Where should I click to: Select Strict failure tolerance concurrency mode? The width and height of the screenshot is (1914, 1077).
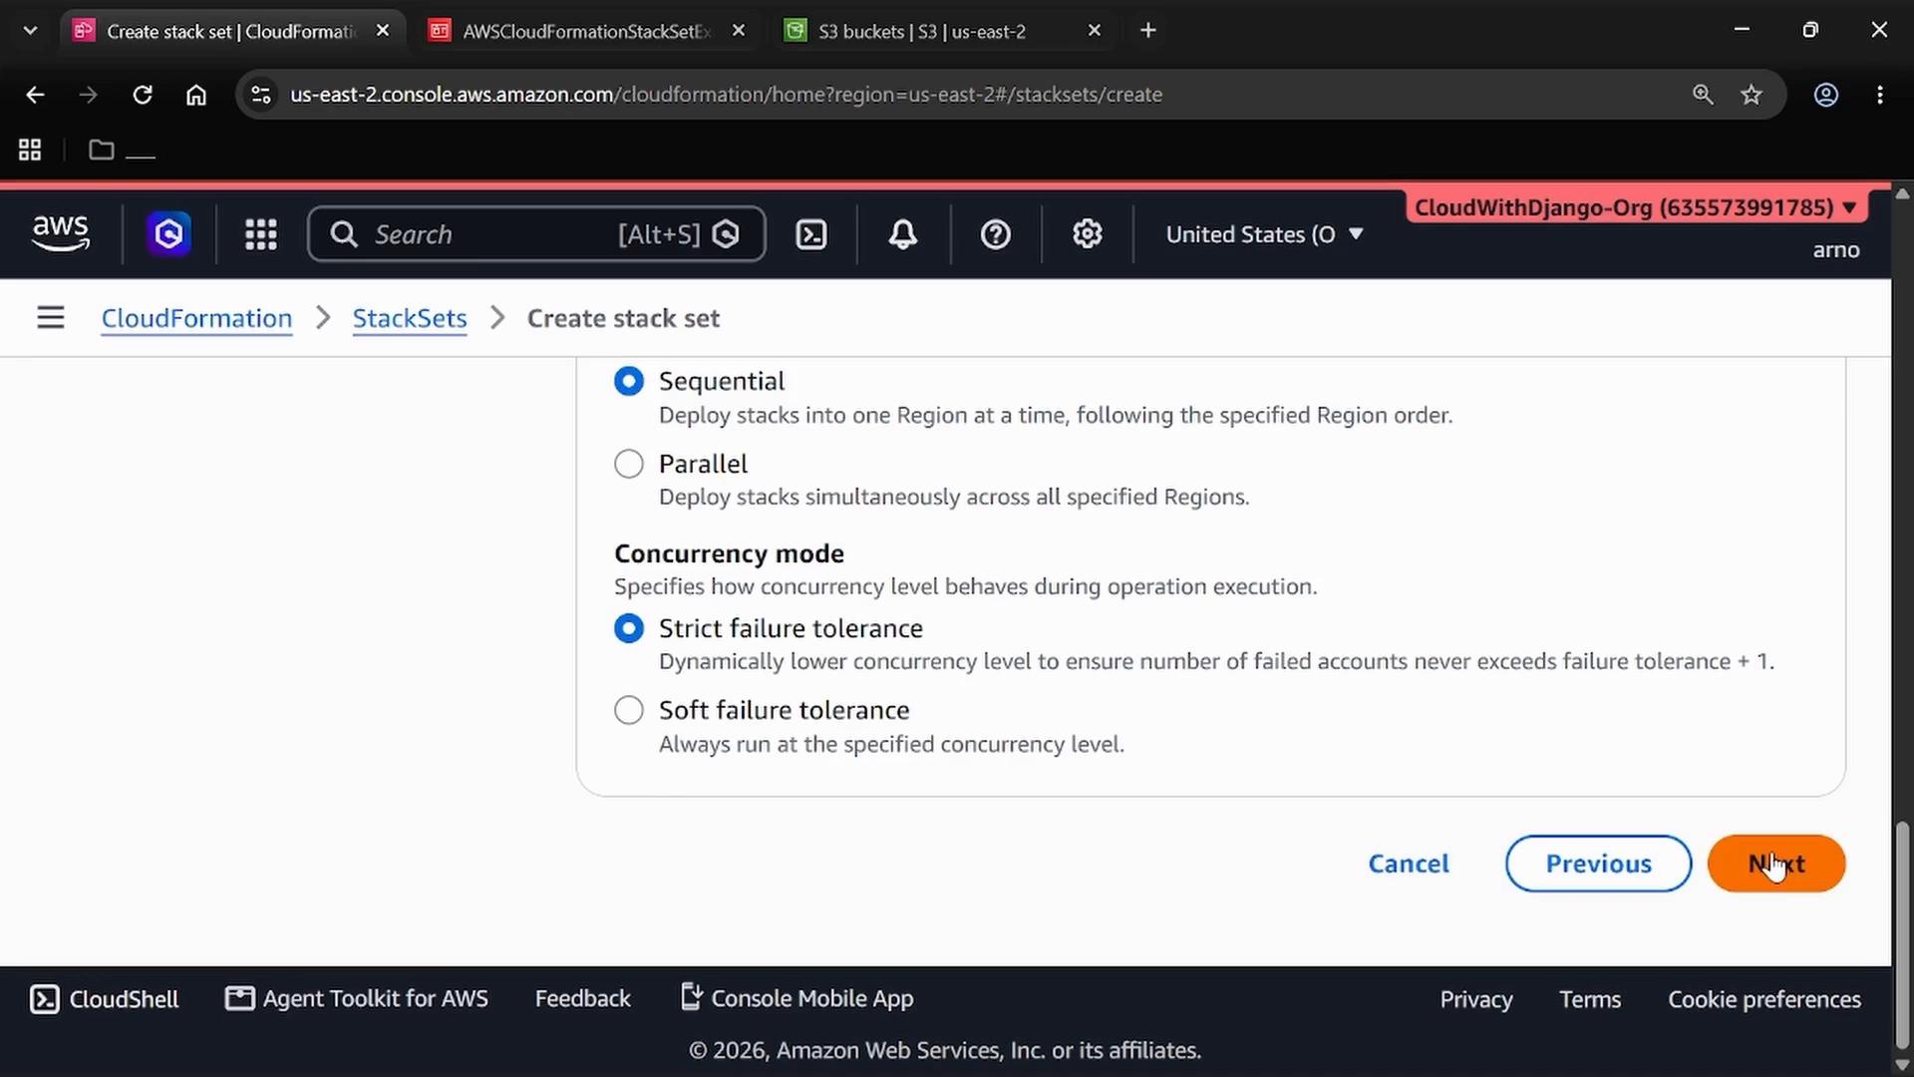point(629,628)
